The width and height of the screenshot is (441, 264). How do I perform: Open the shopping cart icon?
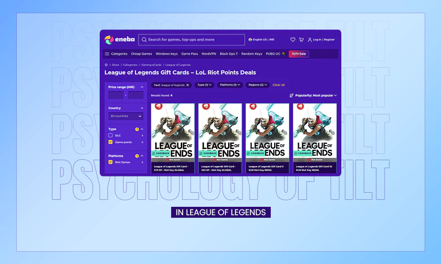coord(302,40)
